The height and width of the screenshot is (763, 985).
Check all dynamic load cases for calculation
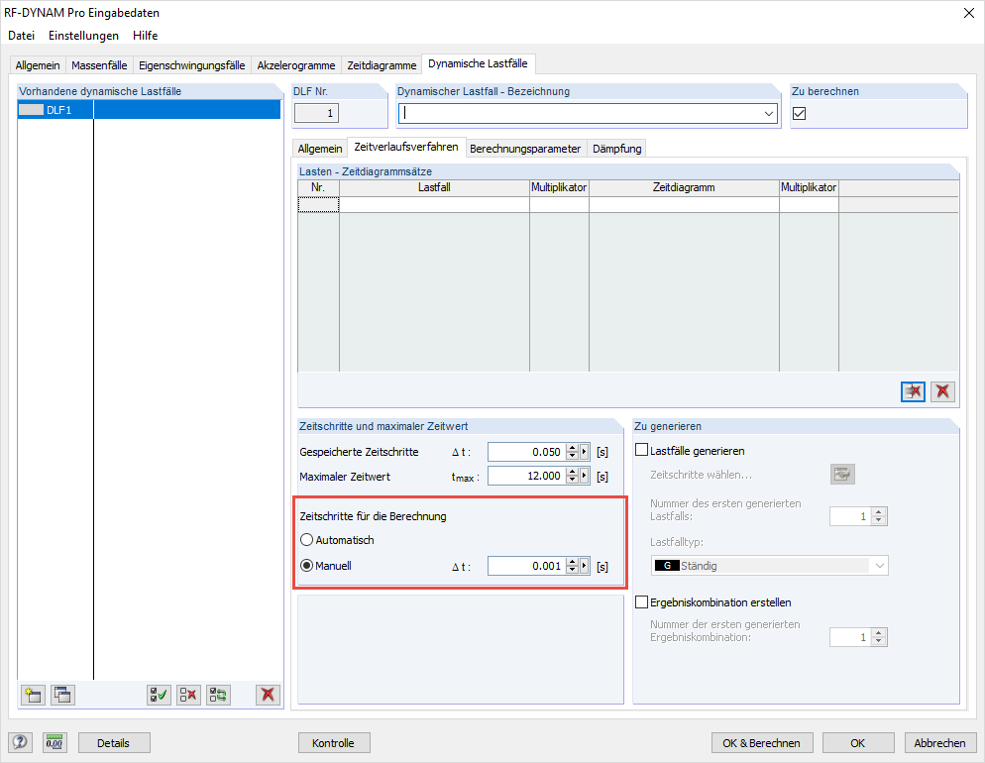click(159, 695)
